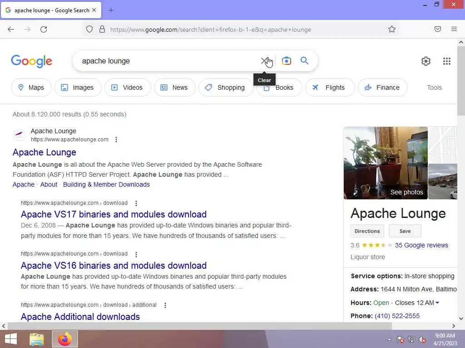Click the browser forward arrow
The height and width of the screenshot is (348, 465).
coord(27,29)
